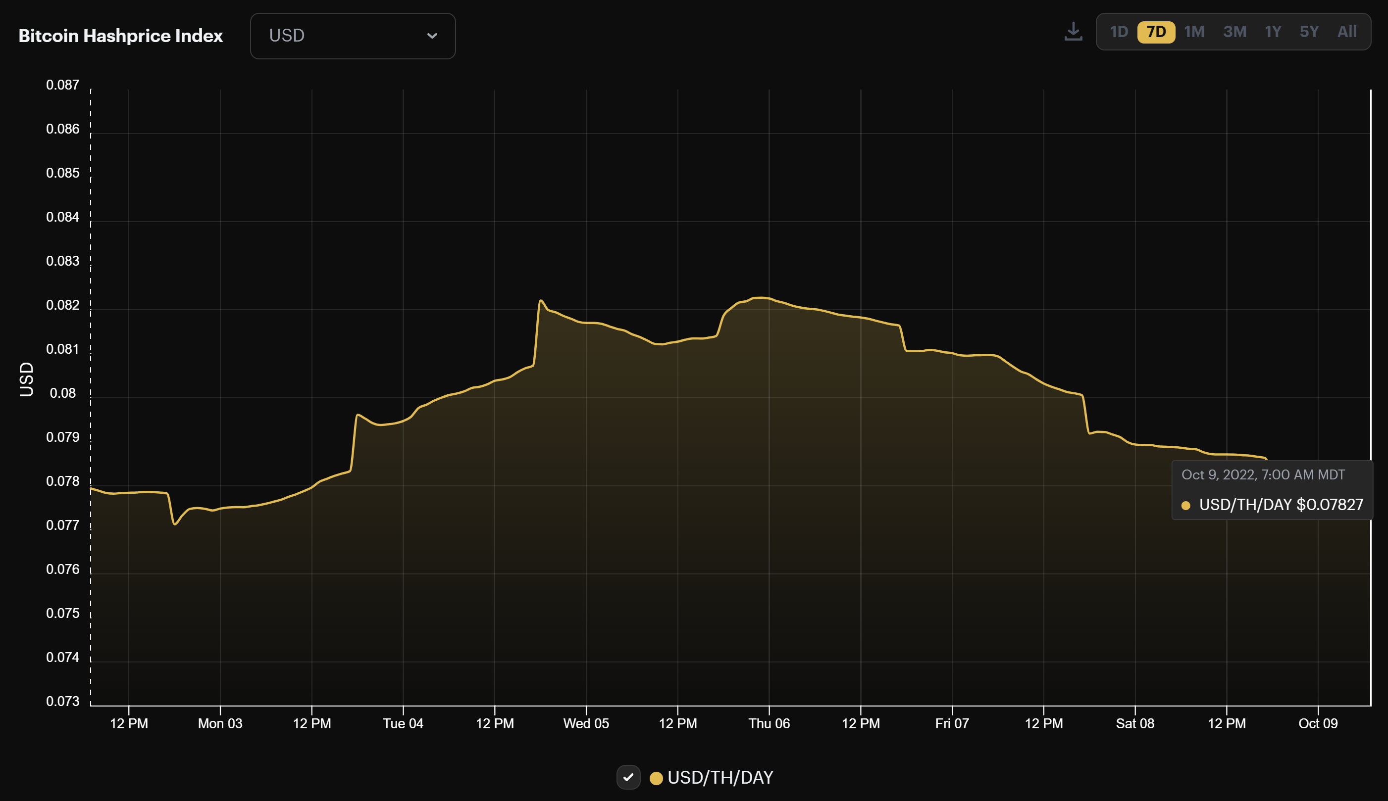
Task: Switch to 1D time range
Action: click(1119, 32)
